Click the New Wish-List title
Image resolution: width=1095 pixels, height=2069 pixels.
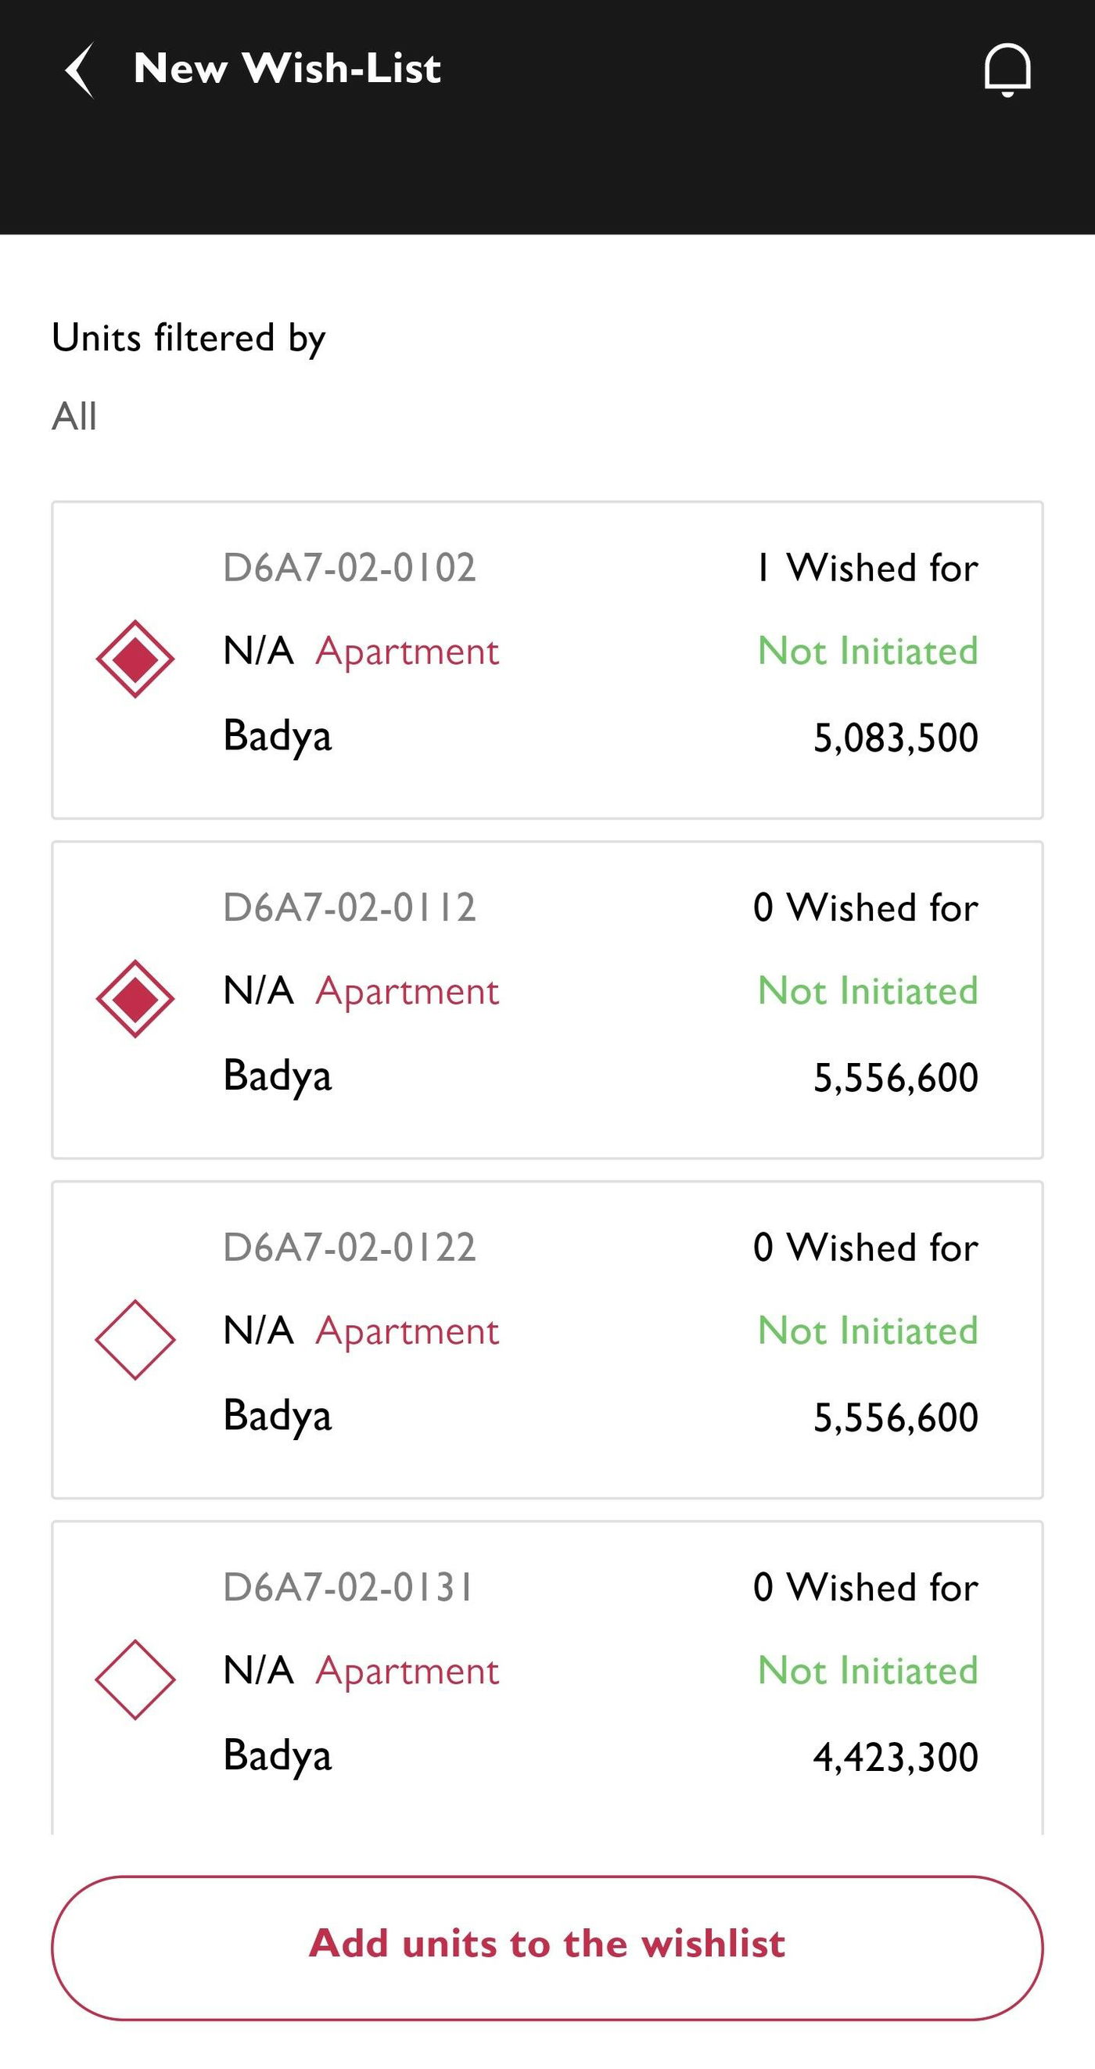pyautogui.click(x=287, y=68)
